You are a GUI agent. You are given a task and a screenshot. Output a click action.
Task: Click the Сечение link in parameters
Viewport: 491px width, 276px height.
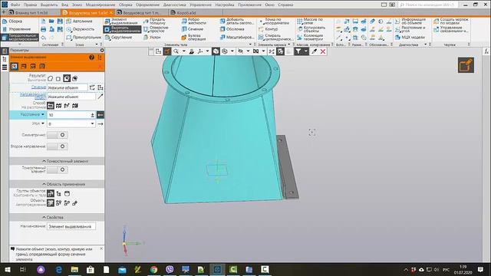(38, 87)
